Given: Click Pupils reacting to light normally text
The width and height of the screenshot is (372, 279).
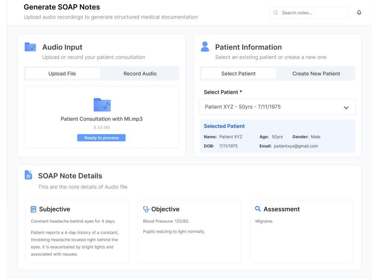Looking at the screenshot, I should point(174,231).
